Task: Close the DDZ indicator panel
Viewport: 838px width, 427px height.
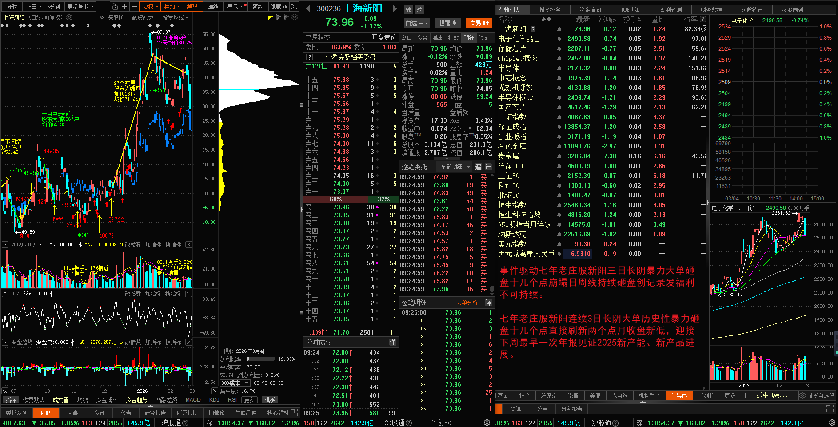Action: pyautogui.click(x=189, y=294)
